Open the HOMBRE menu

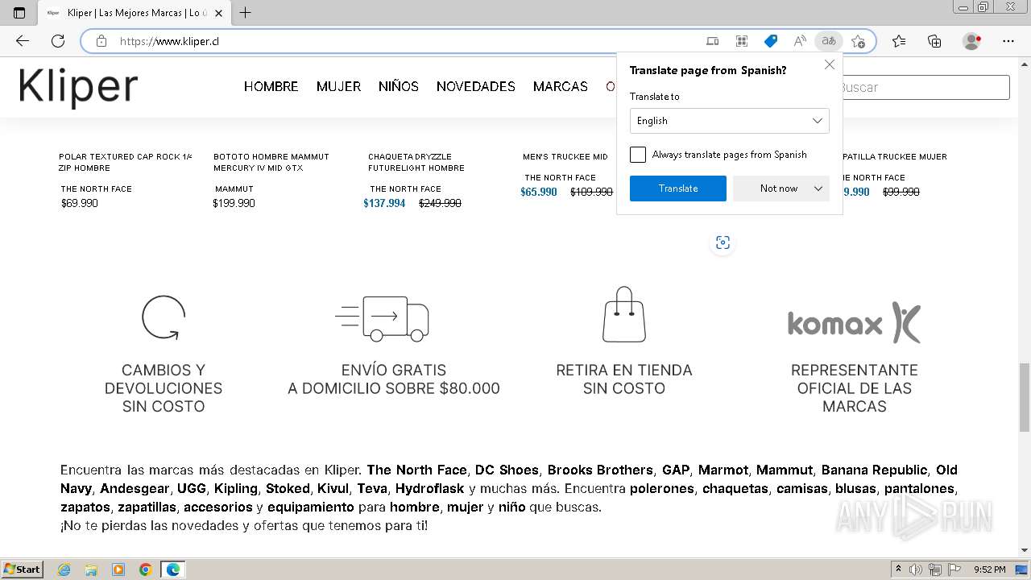(271, 86)
